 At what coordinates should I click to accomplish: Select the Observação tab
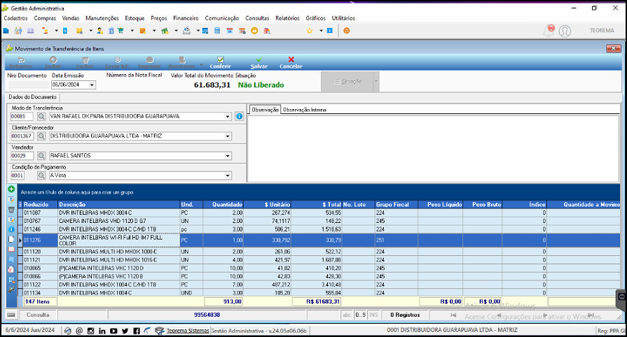(265, 109)
